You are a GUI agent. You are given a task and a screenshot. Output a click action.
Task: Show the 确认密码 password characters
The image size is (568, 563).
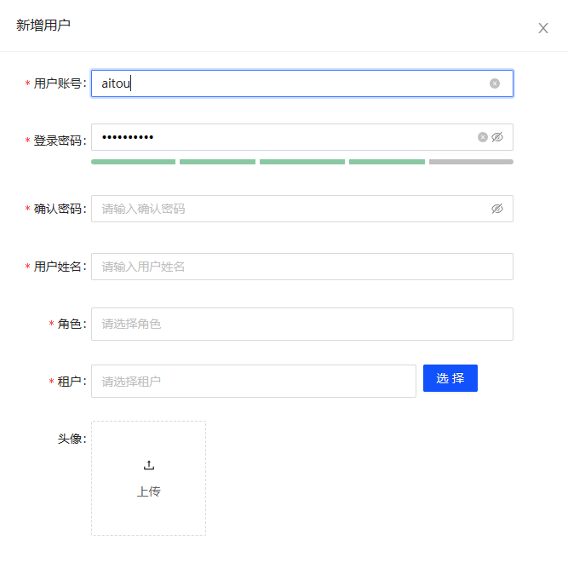click(497, 209)
